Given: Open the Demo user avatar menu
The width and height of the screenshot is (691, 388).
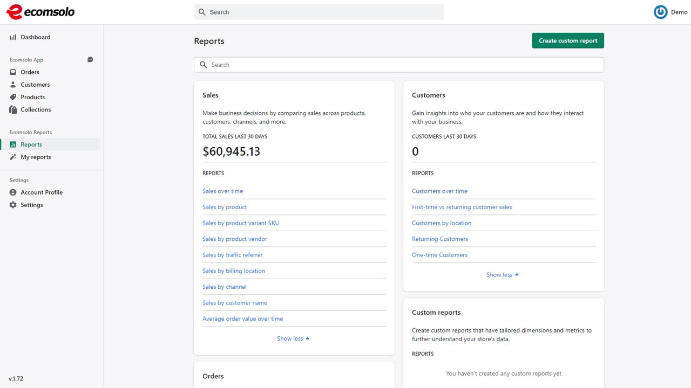Looking at the screenshot, I should tap(660, 12).
